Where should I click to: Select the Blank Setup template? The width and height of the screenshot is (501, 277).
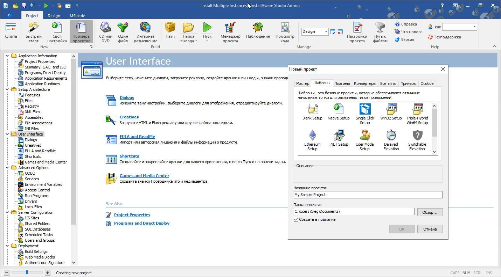312,112
